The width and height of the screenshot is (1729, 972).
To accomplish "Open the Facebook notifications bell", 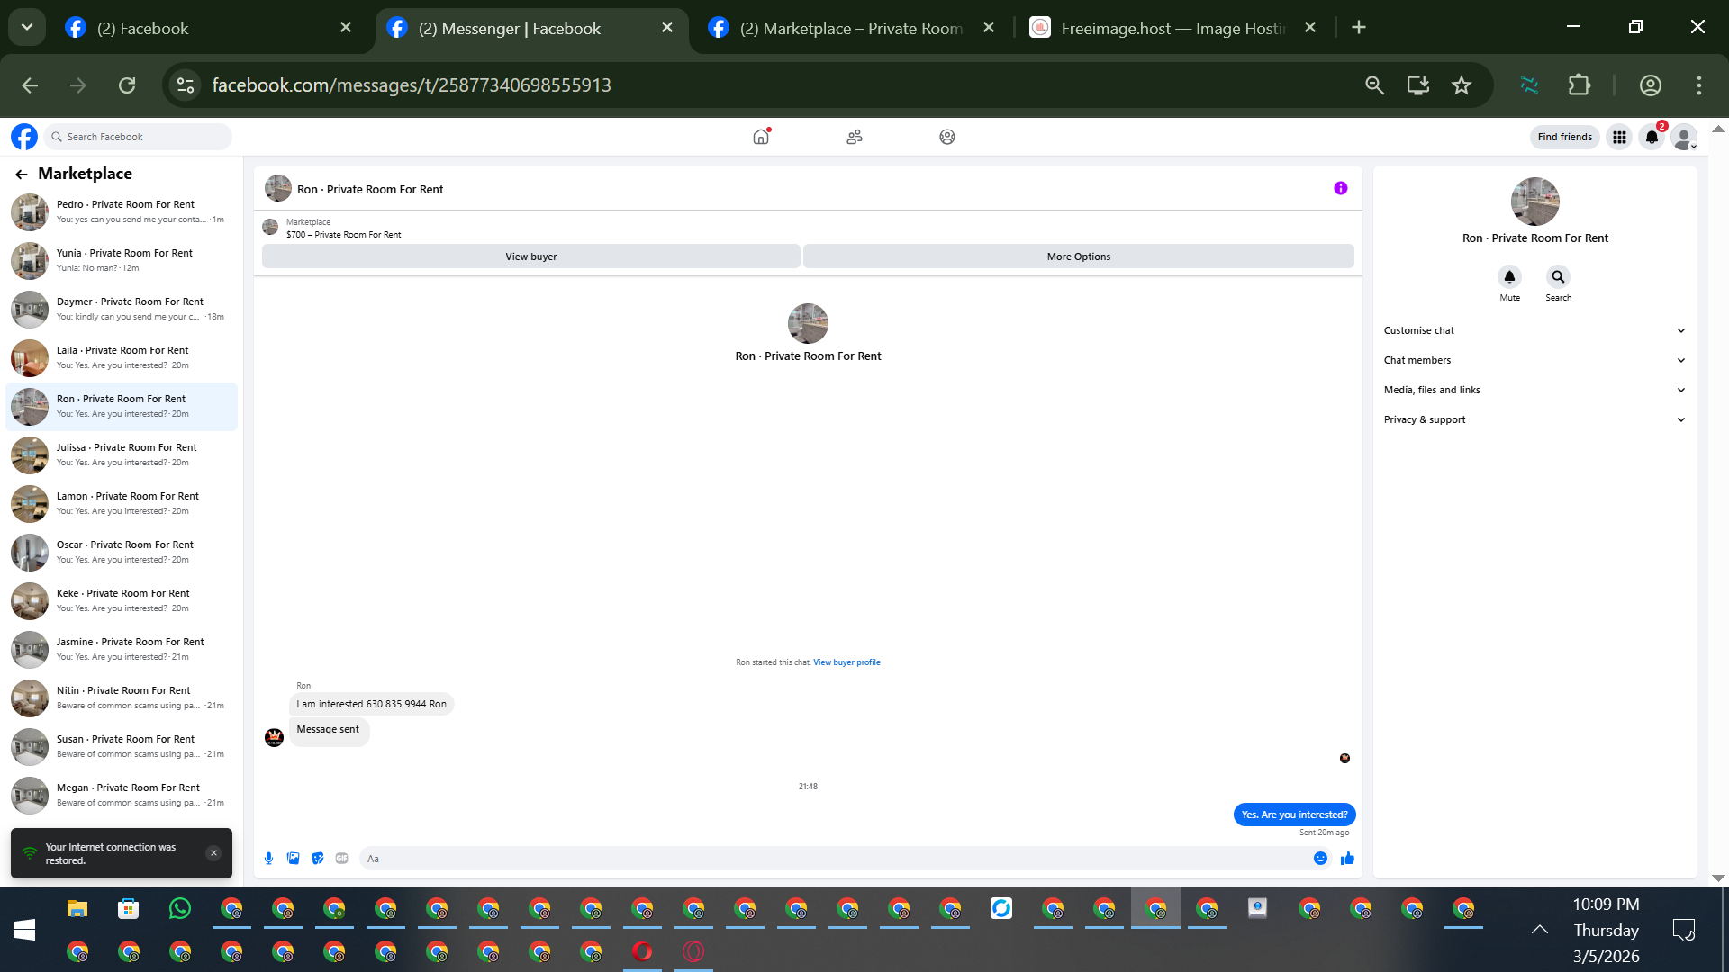I will (x=1652, y=137).
